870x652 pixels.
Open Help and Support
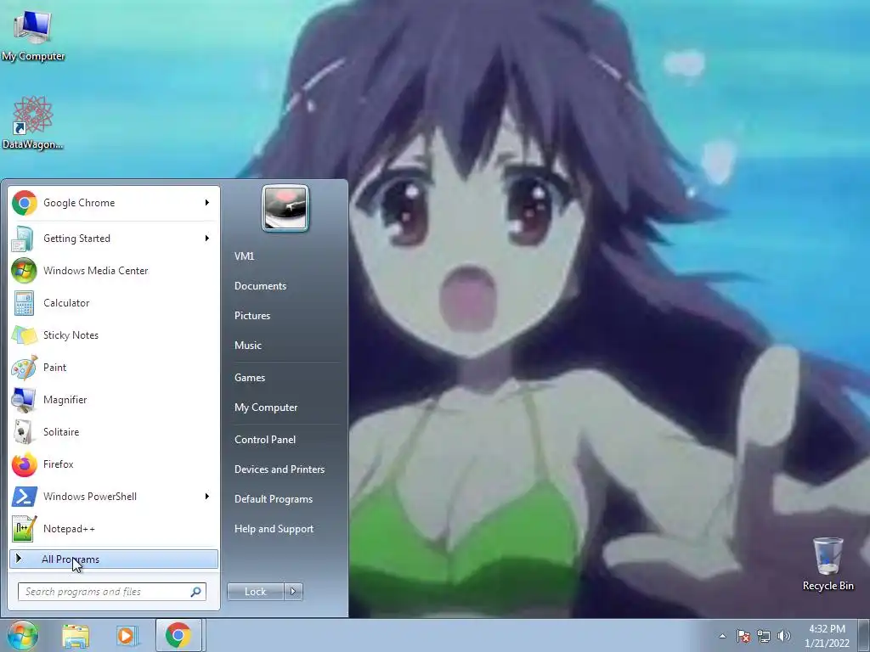click(x=274, y=529)
